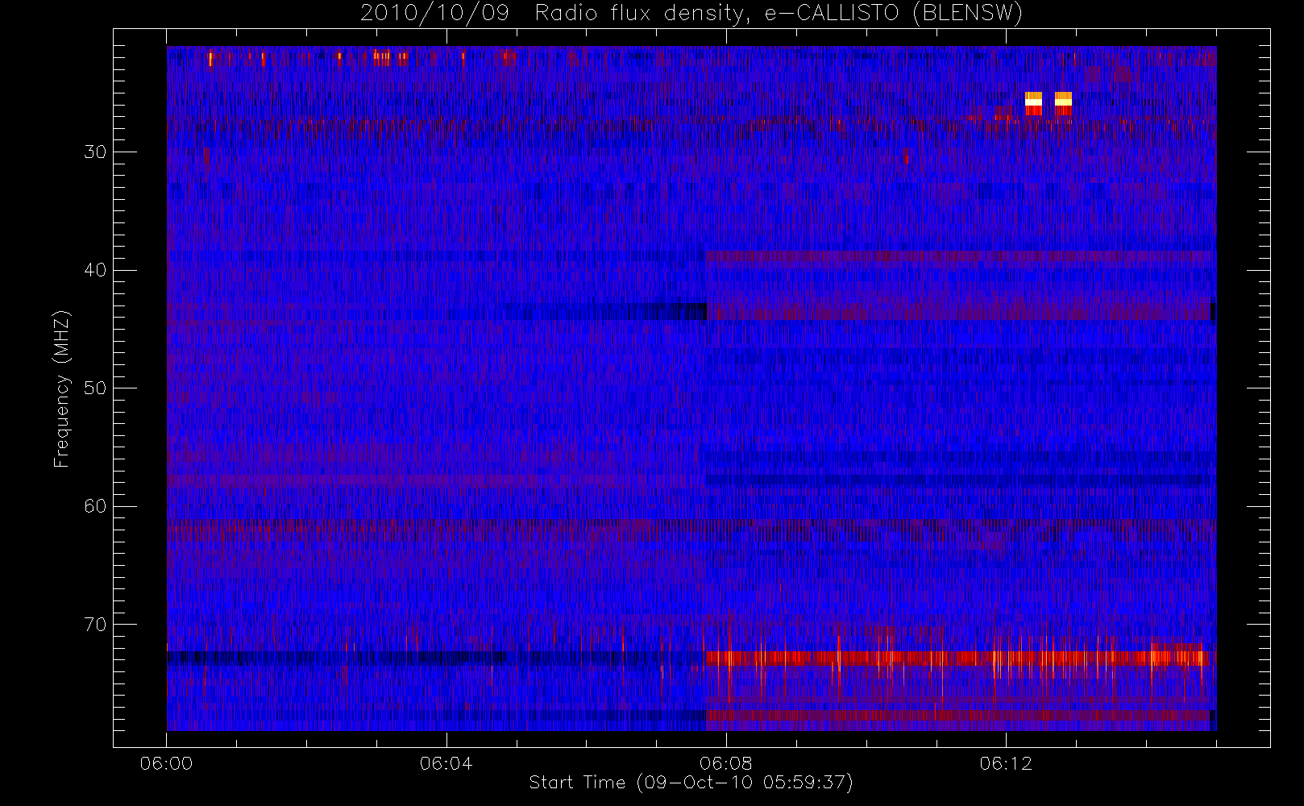Click the 60 MHz frequency tick label

coord(95,506)
